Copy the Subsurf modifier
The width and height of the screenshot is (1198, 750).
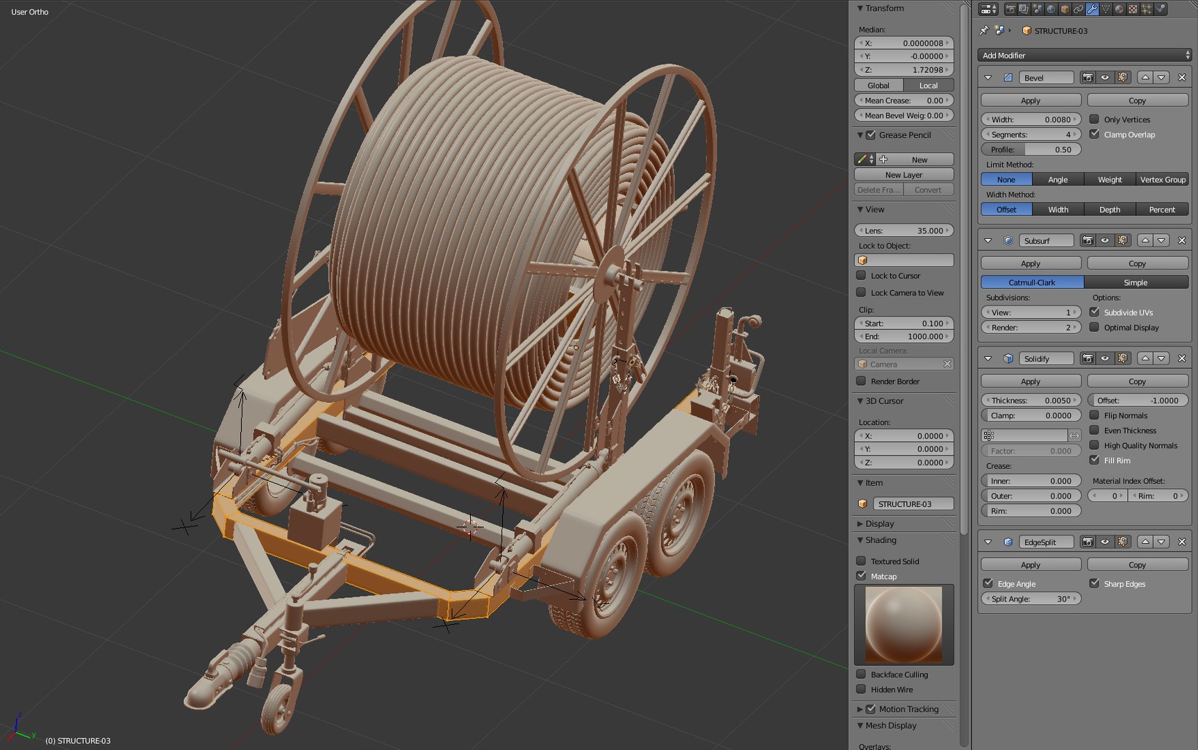tap(1138, 263)
